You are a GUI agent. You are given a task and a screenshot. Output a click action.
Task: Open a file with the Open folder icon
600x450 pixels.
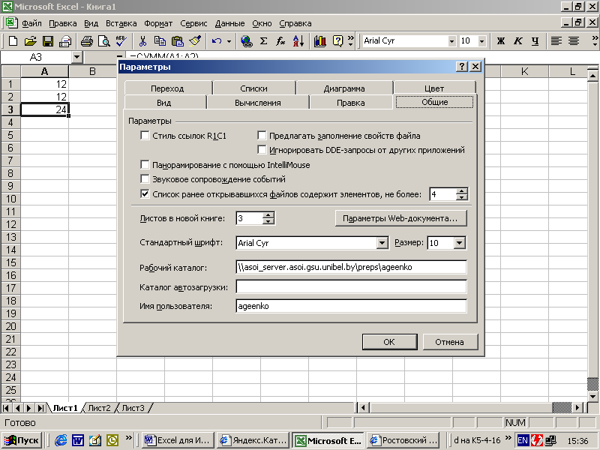coord(30,40)
